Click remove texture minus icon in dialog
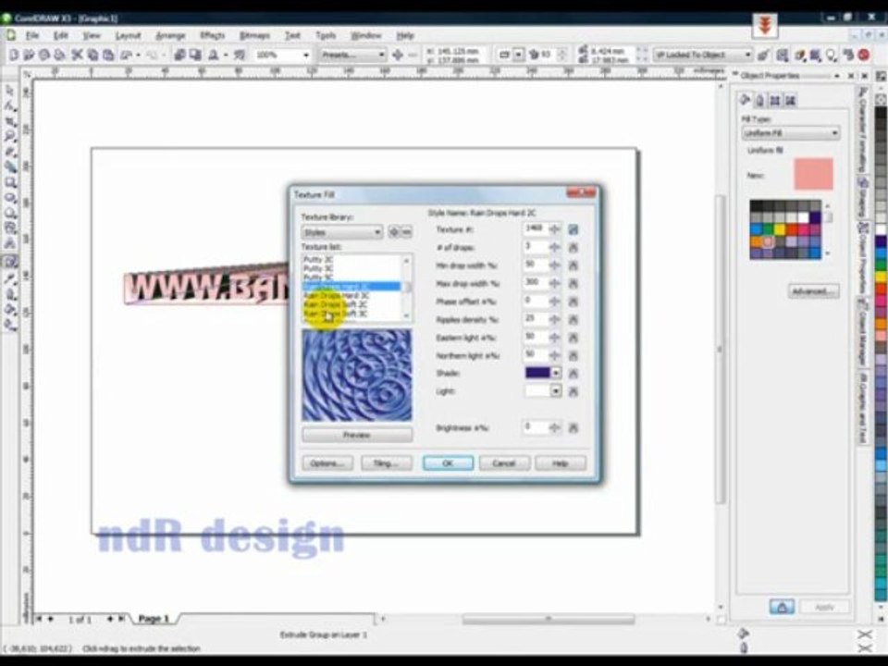888x666 pixels. point(406,232)
